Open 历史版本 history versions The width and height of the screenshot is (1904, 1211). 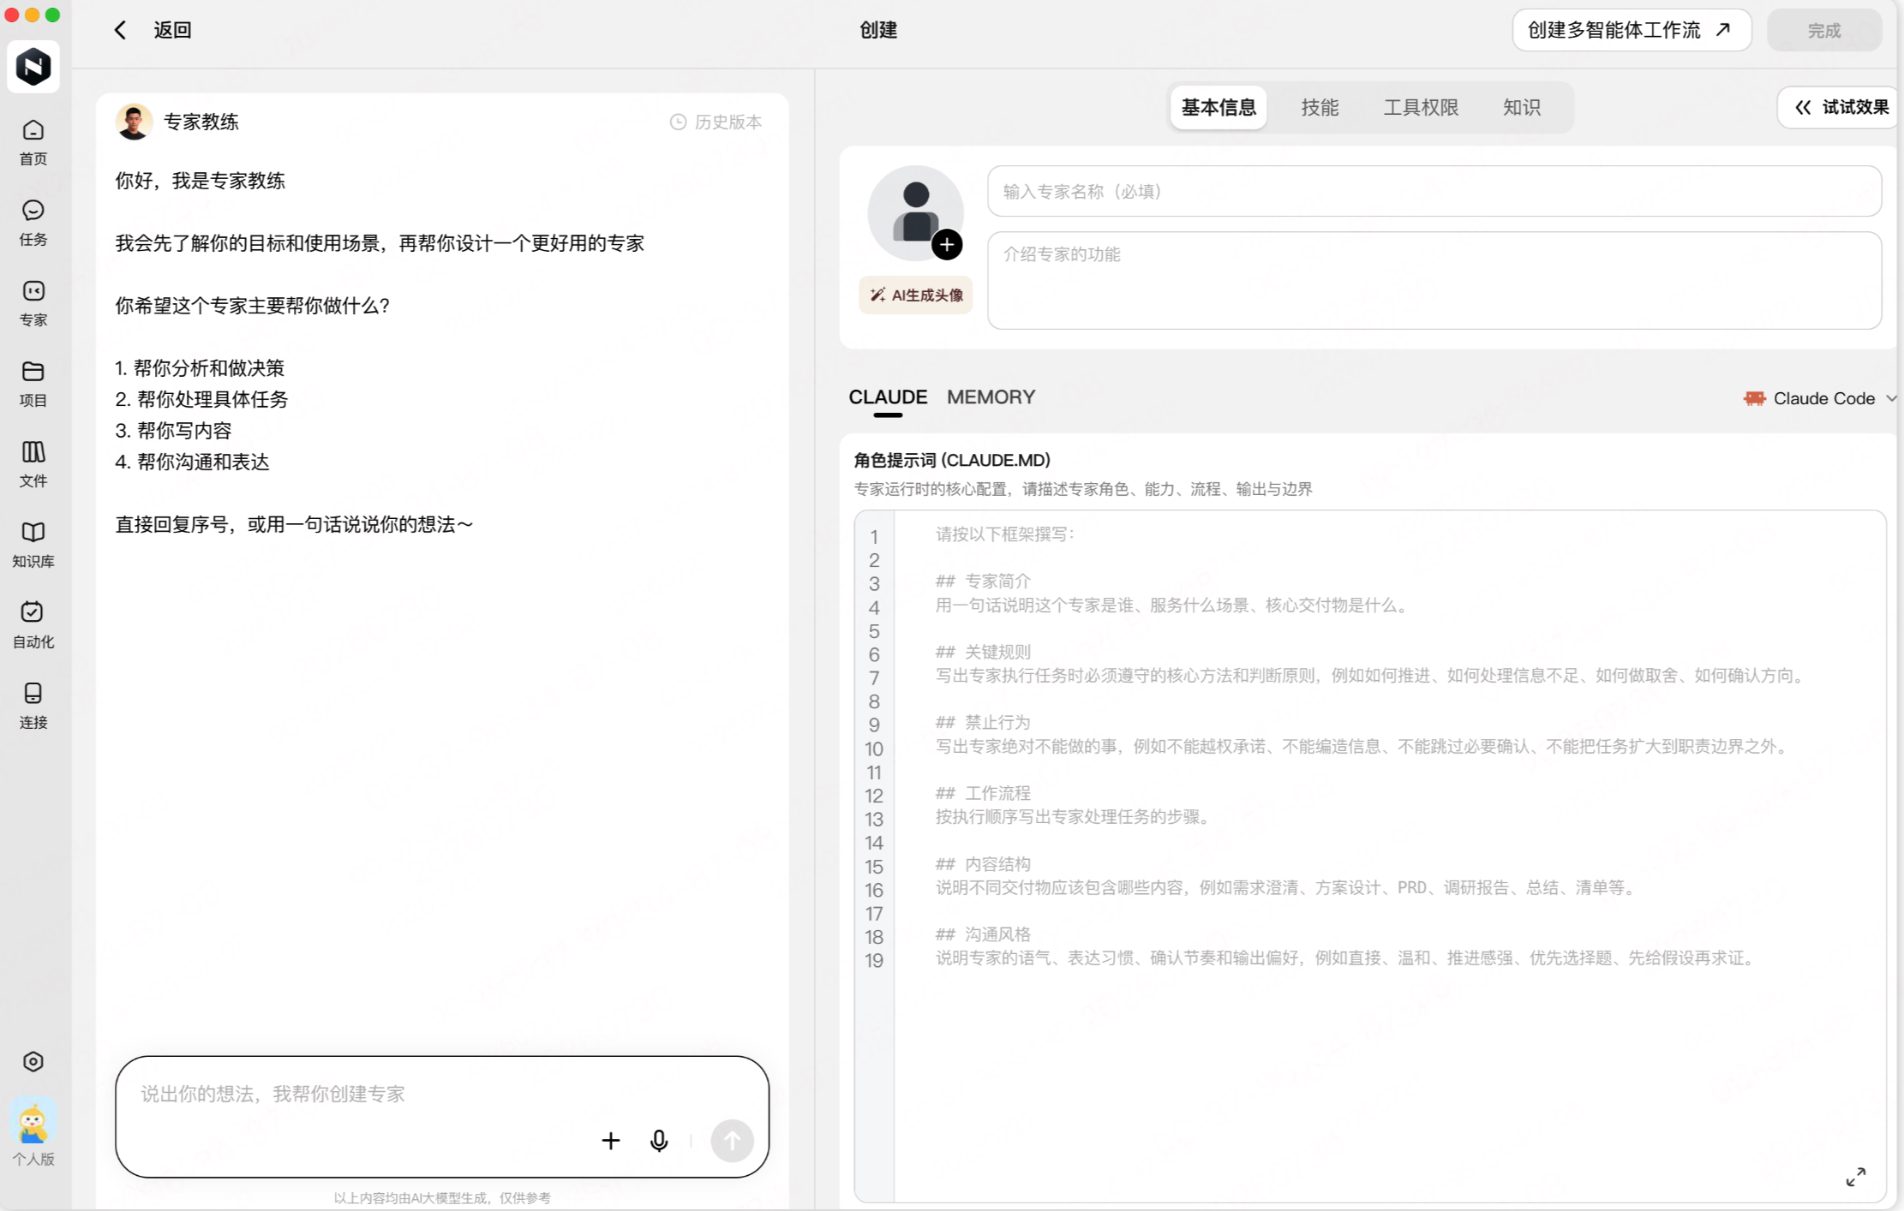[715, 122]
